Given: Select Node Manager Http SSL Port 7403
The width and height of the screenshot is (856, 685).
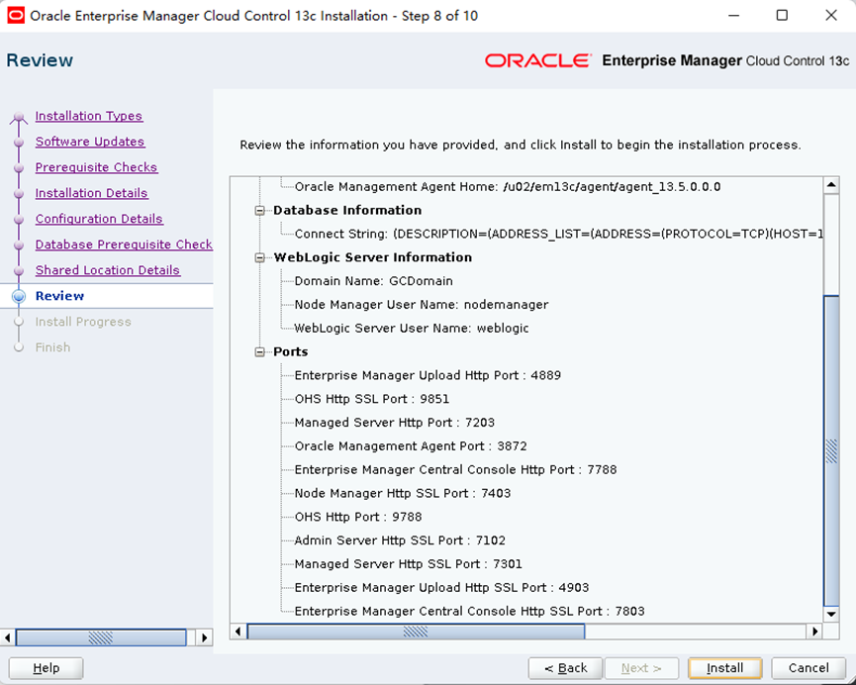Looking at the screenshot, I should [x=403, y=493].
